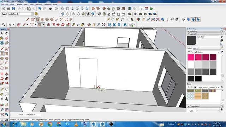Enable the X-Ray face style
This screenshot has height=127, width=226.
pos(63,14)
